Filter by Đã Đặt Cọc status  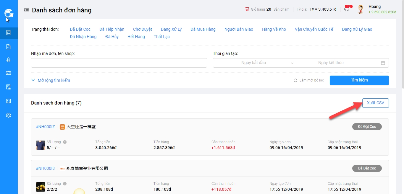point(80,29)
